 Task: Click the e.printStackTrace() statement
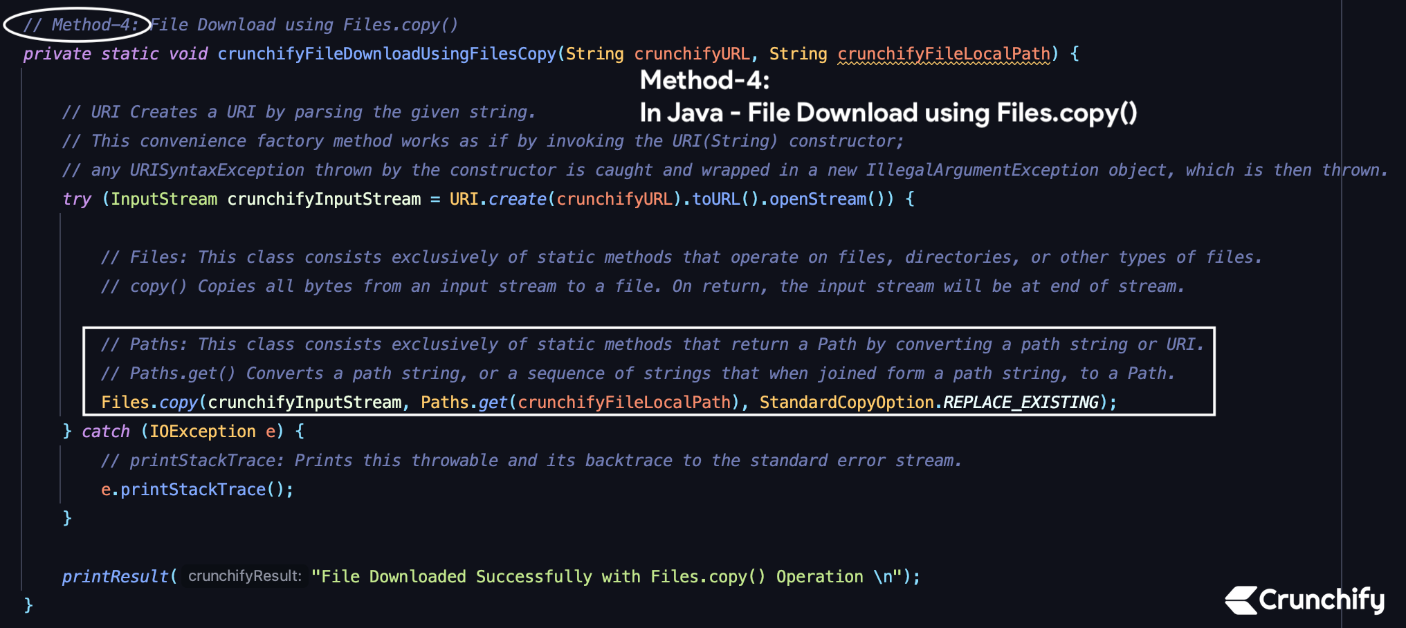click(197, 490)
